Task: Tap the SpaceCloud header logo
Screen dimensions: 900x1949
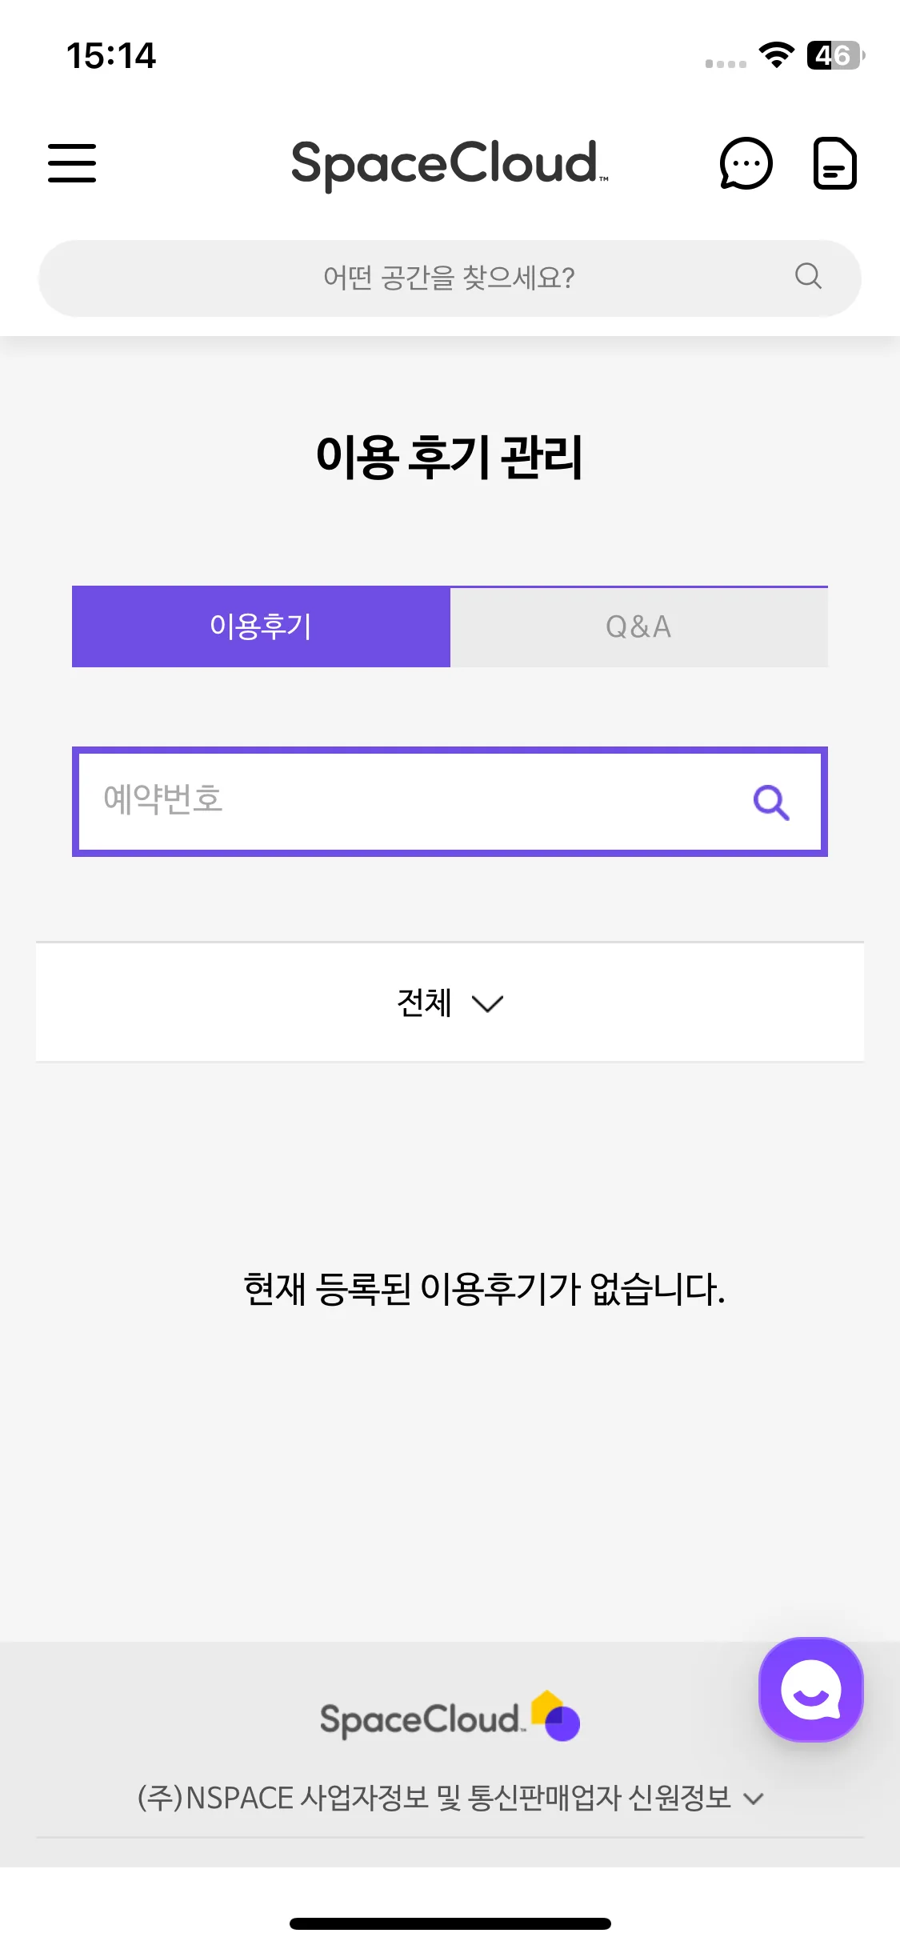Action: [450, 164]
